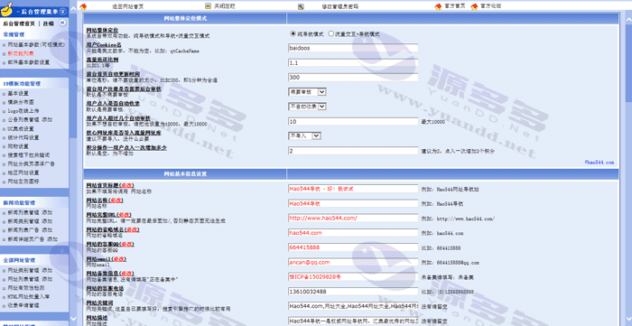Viewport: 632px width, 326px height.
Task: Expand the 常规管理 sidebar section
Action: point(14,34)
